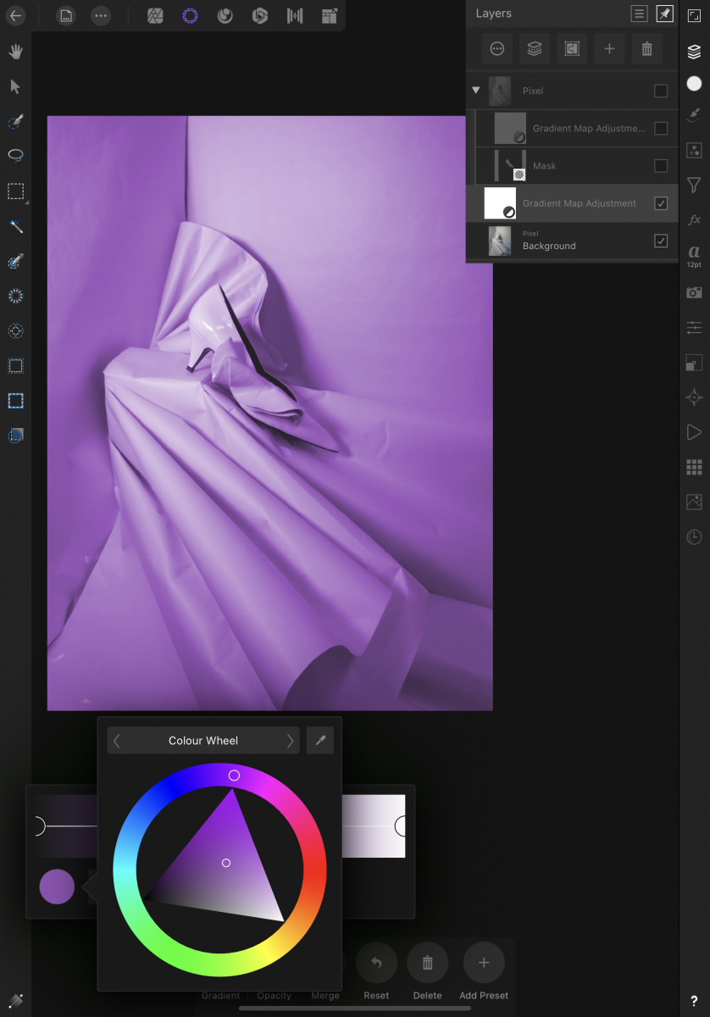The height and width of the screenshot is (1017, 710).
Task: Add a new layer with plus icon
Action: coord(609,49)
